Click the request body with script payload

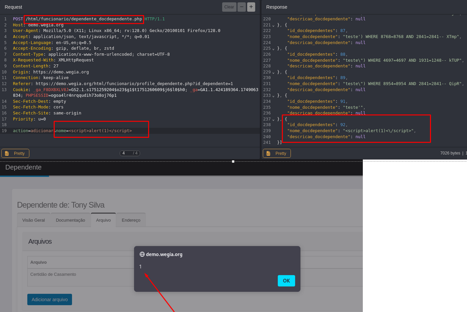click(x=72, y=130)
